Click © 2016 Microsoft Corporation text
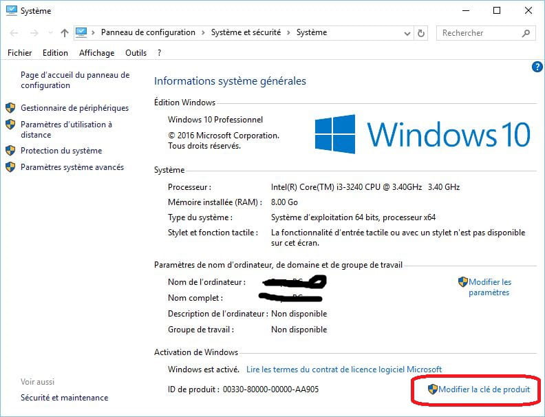This screenshot has width=545, height=417. (x=224, y=136)
